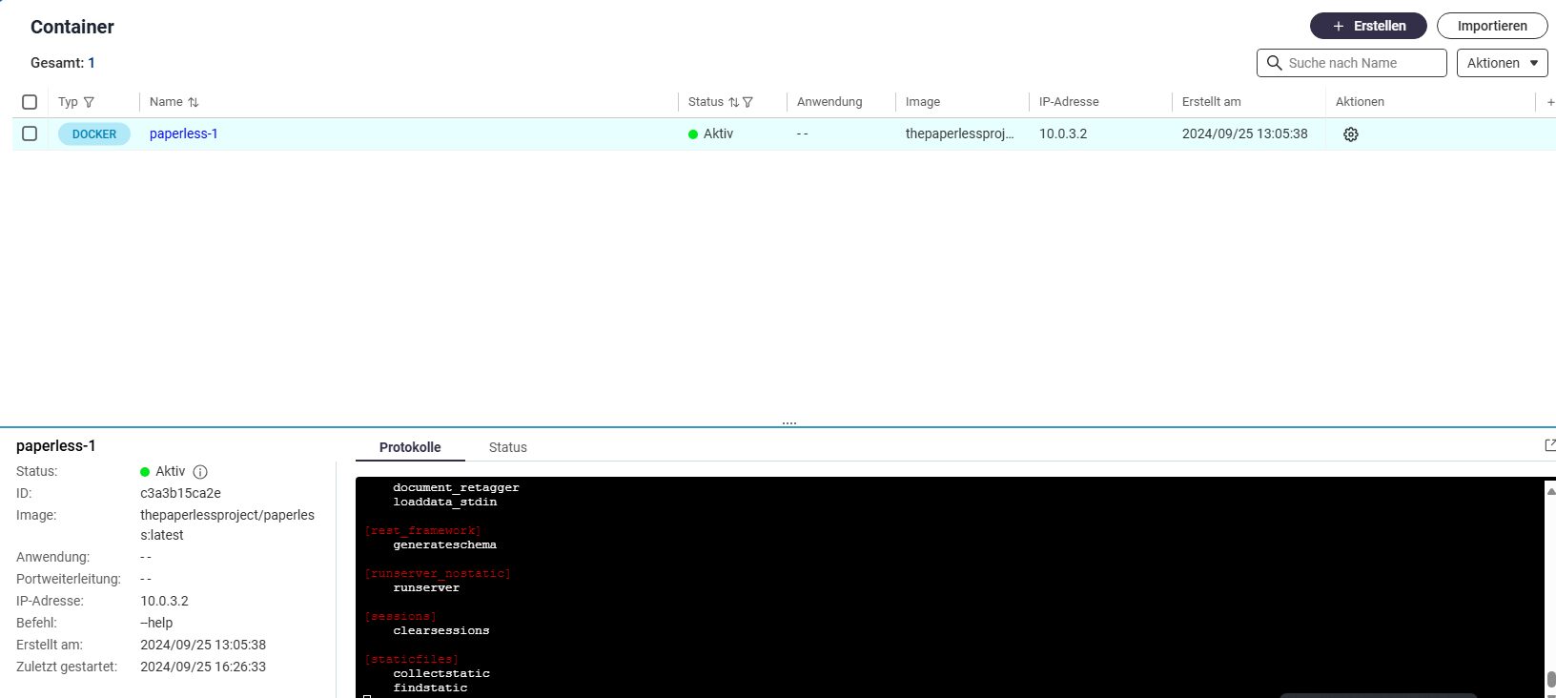
Task: Sort by Name column arrows
Action: click(194, 102)
